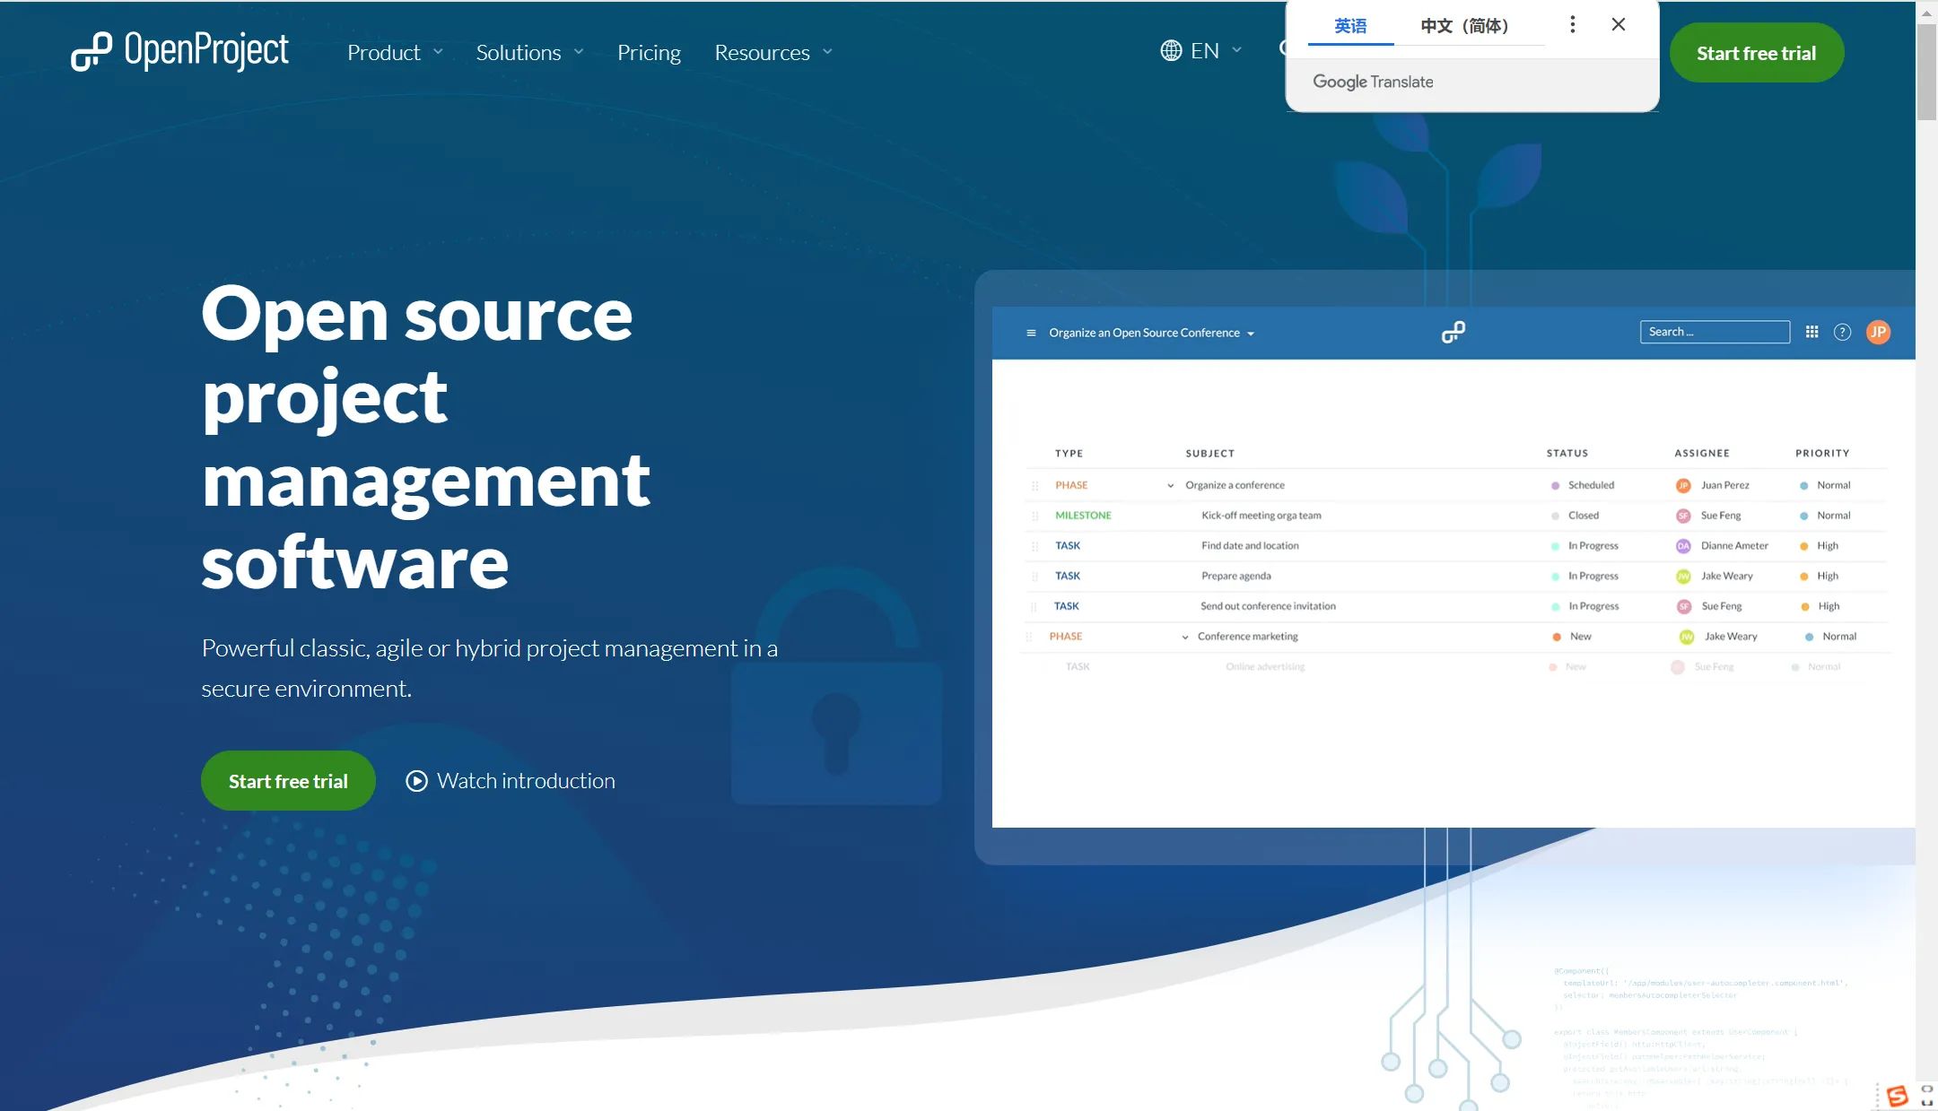
Task: Switch to 中文（简体） translation tab
Action: click(1464, 26)
